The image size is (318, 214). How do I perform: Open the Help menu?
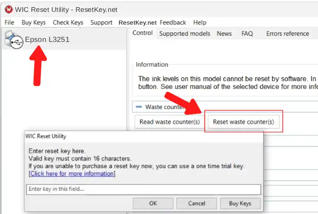click(200, 22)
